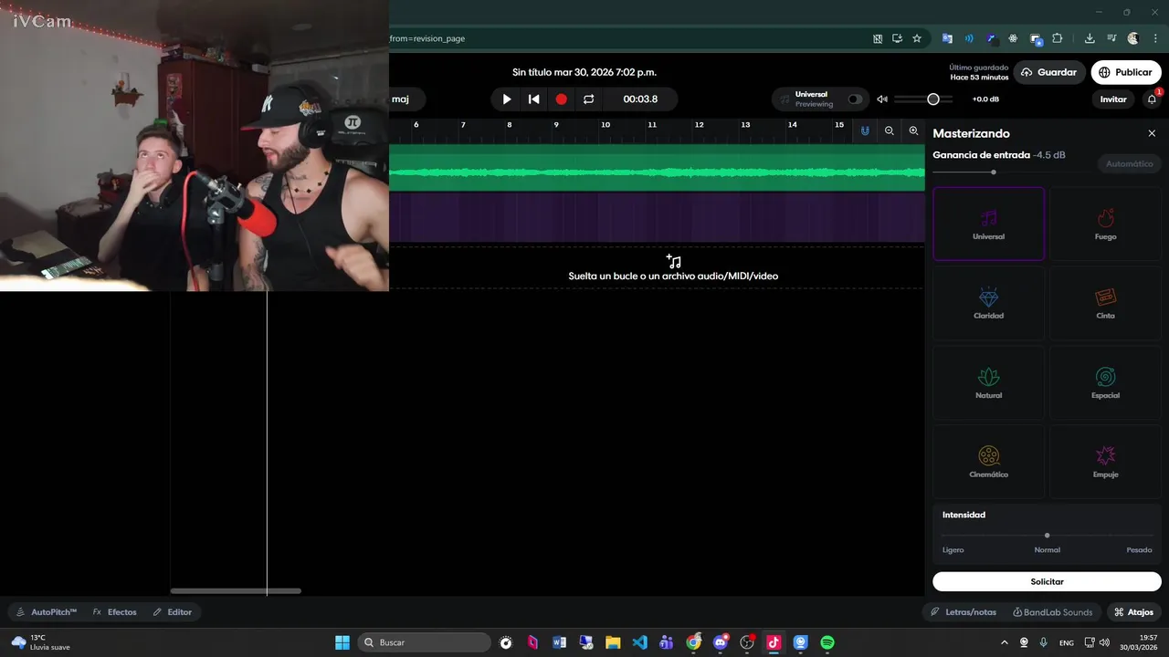The height and width of the screenshot is (657, 1169).
Task: Select the Cinta mastering preset
Action: pos(1105,303)
